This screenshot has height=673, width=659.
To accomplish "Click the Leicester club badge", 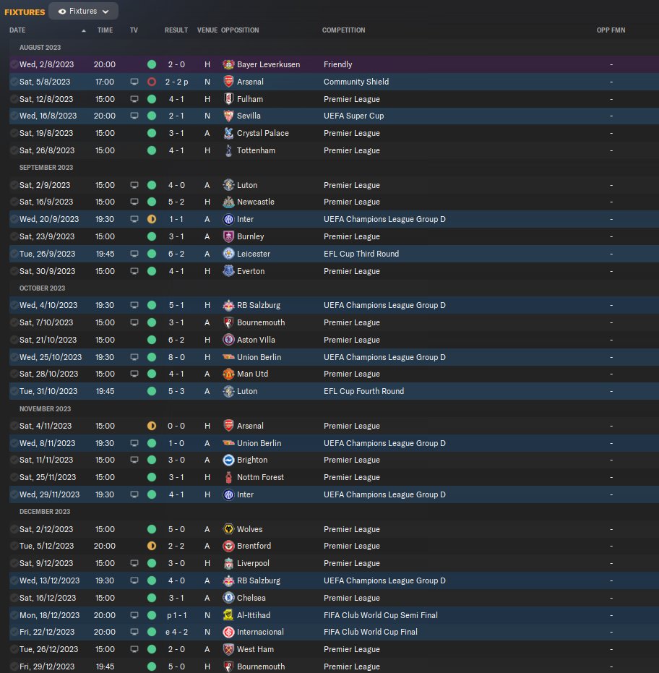I will coord(228,254).
